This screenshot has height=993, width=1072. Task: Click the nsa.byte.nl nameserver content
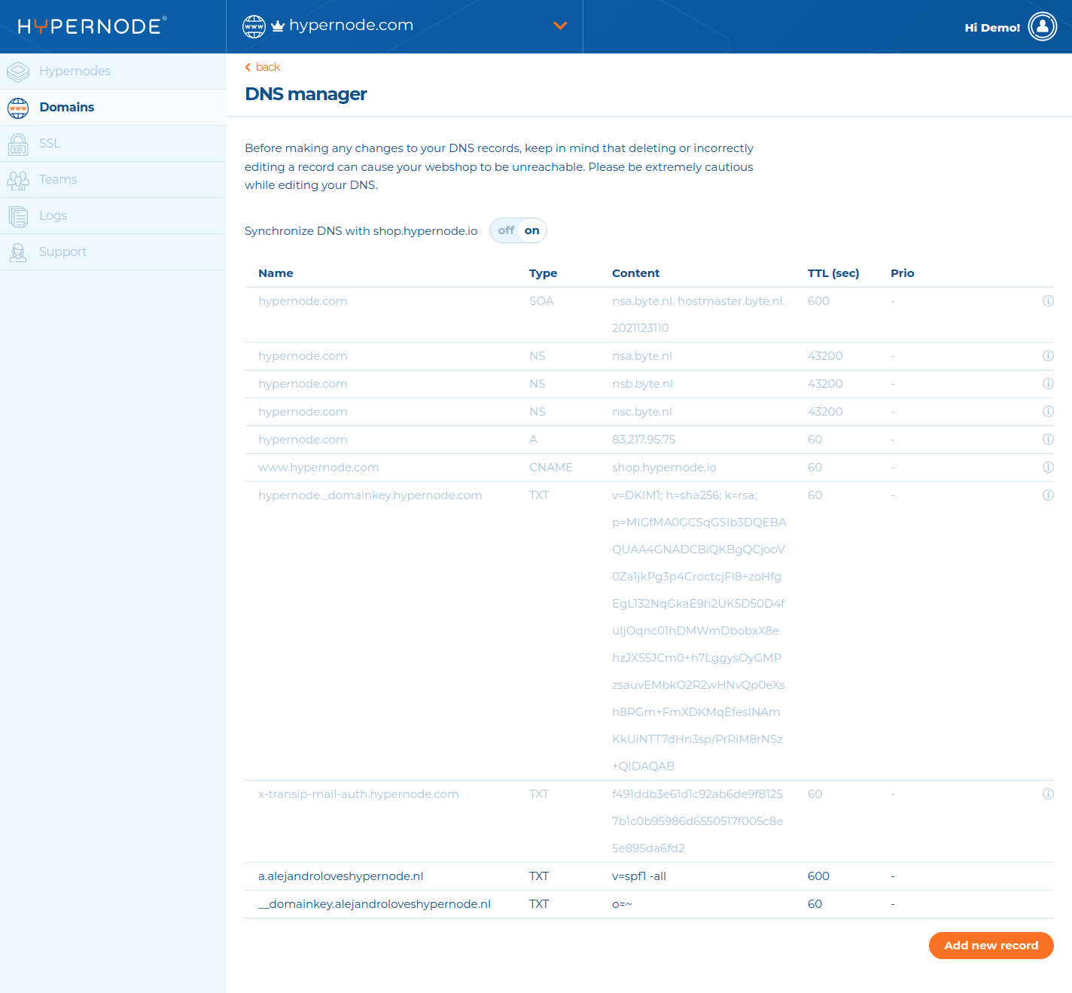pyautogui.click(x=642, y=356)
